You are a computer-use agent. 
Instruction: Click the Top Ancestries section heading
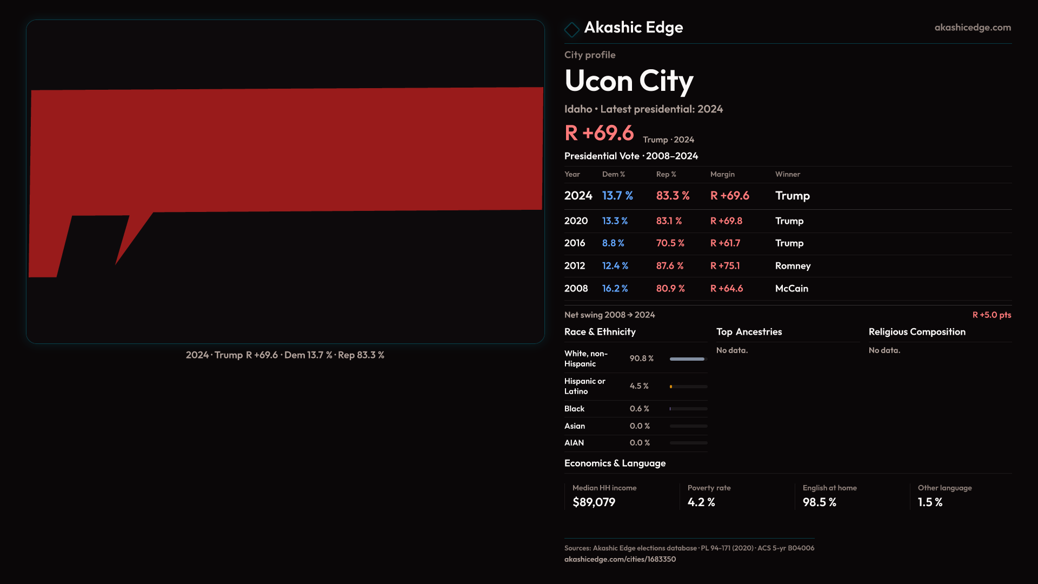coord(749,332)
